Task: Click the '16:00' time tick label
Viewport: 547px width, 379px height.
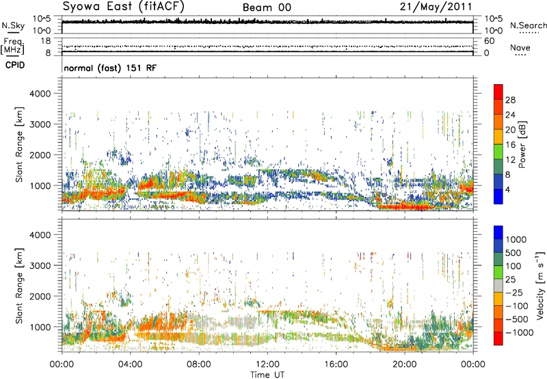Action: point(336,365)
